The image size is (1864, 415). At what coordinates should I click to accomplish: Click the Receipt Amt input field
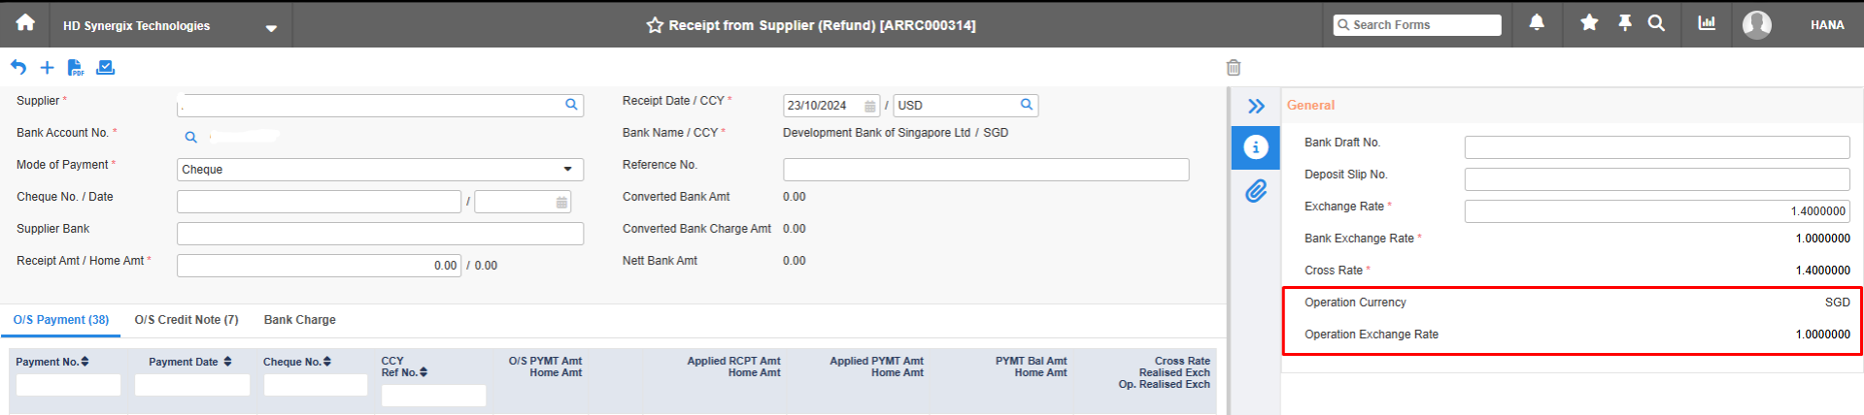[x=319, y=266]
